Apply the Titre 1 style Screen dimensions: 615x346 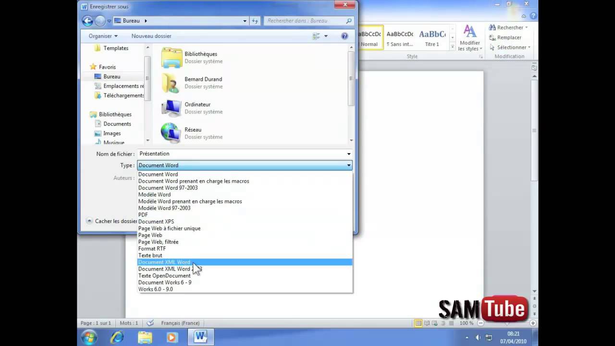pos(432,37)
